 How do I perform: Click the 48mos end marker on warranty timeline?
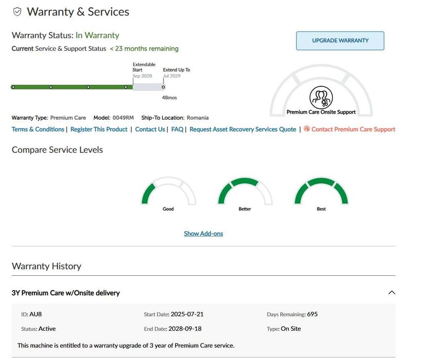pyautogui.click(x=164, y=87)
